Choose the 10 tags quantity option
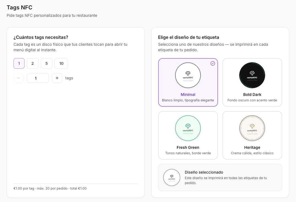This screenshot has height=202, width=296. 61,63
